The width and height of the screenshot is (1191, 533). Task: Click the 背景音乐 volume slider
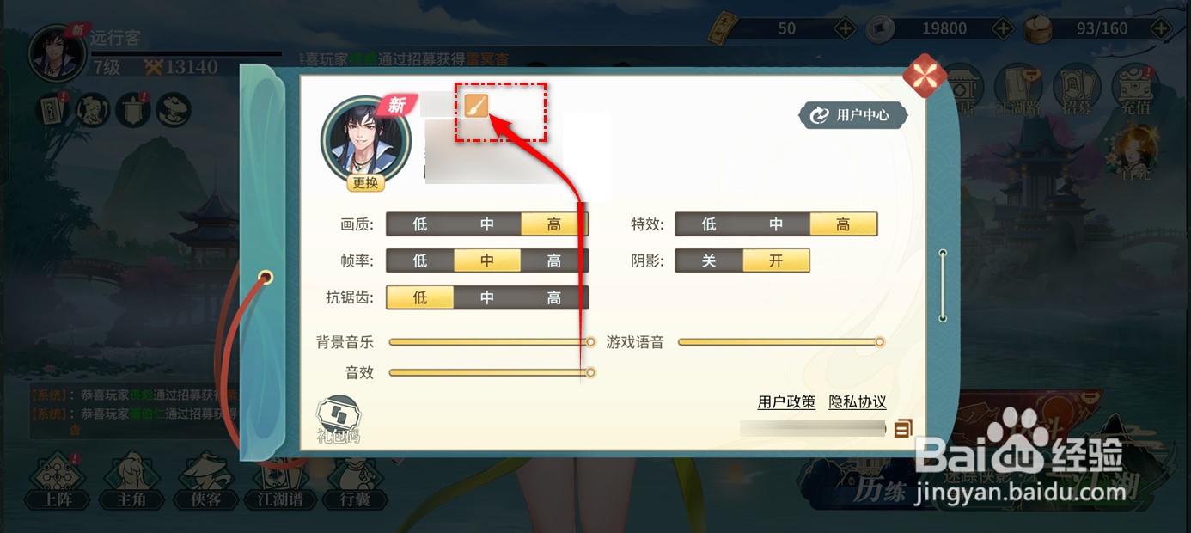(x=492, y=342)
